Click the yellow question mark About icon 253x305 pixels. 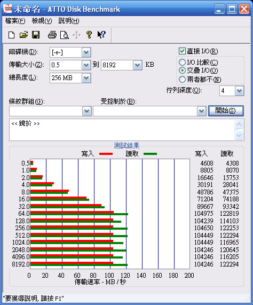click(89, 35)
